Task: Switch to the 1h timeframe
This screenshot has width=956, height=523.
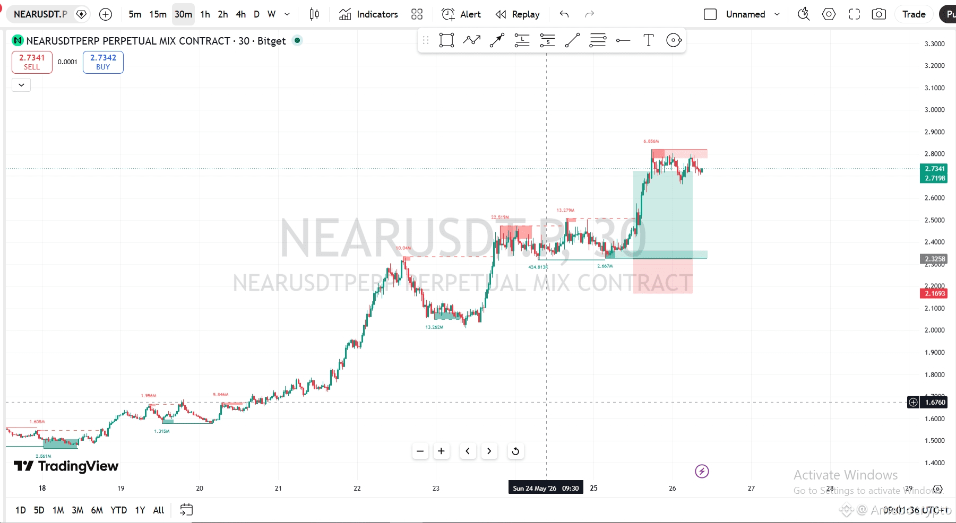Action: 205,14
